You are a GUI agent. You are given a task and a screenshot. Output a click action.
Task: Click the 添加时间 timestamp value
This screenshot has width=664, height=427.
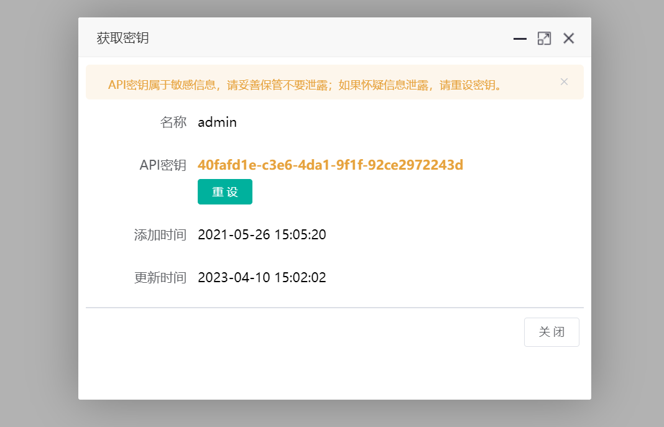click(262, 234)
